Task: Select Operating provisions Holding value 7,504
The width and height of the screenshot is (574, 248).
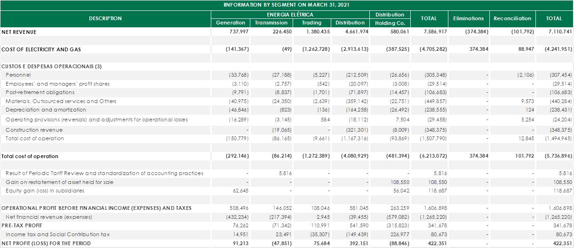Action: click(x=402, y=120)
